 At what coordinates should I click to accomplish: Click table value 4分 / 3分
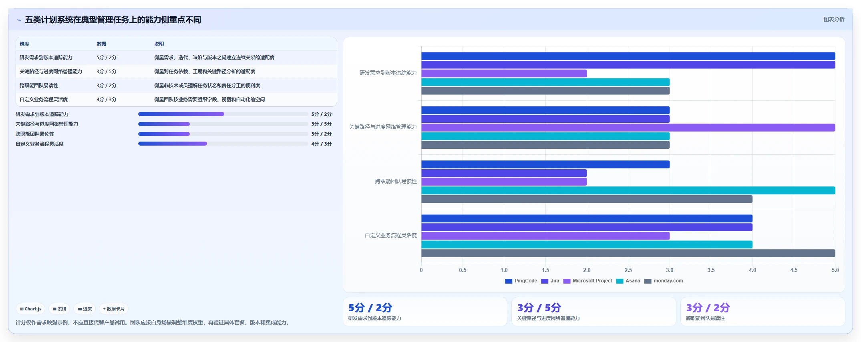click(107, 100)
